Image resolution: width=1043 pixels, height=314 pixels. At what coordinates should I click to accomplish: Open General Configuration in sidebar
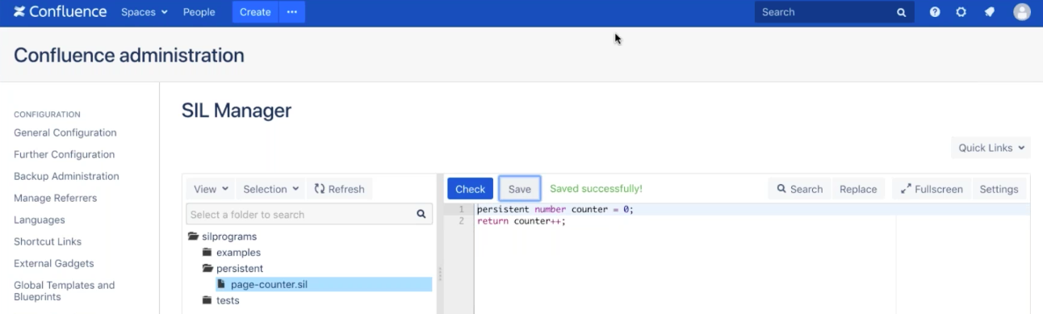(x=65, y=132)
